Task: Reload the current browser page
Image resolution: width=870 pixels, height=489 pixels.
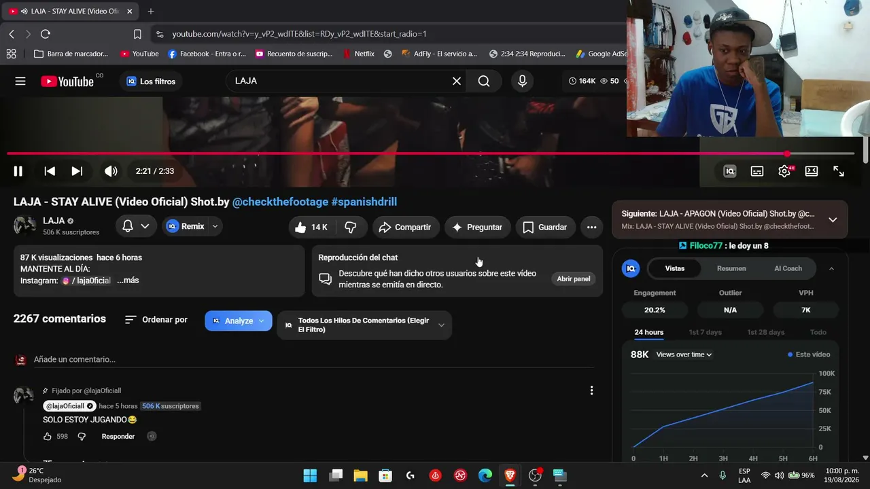Action: tap(46, 34)
